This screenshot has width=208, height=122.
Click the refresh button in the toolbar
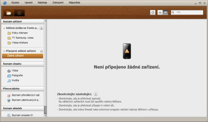click(x=153, y=13)
